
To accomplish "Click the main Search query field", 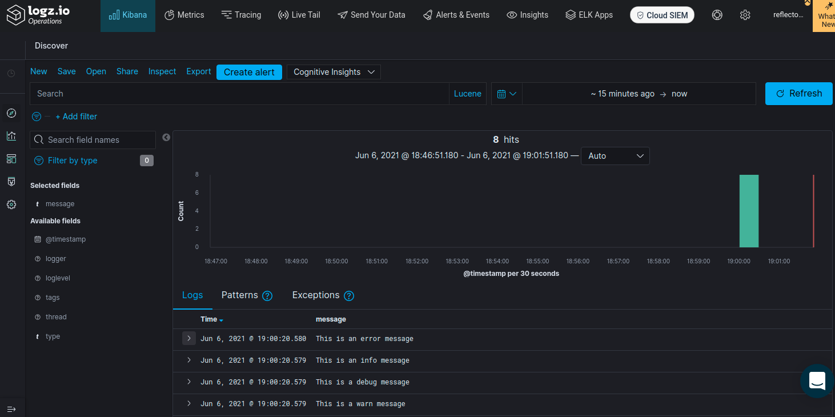I will (240, 94).
